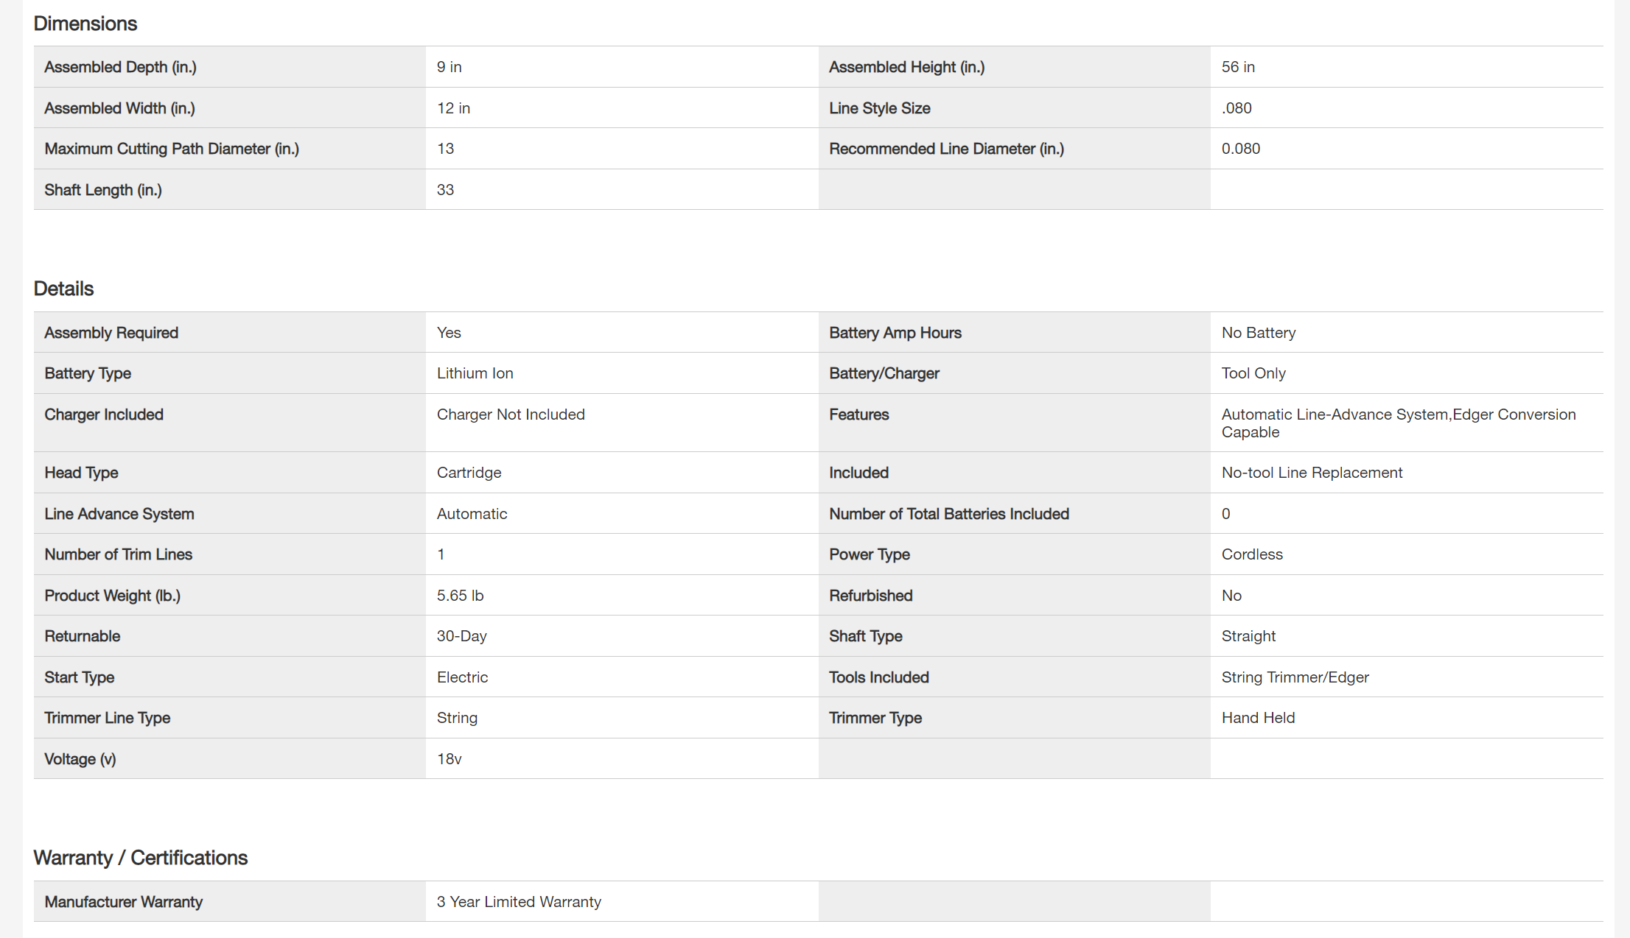
Task: Click the Dimensions section heading
Action: pos(85,24)
